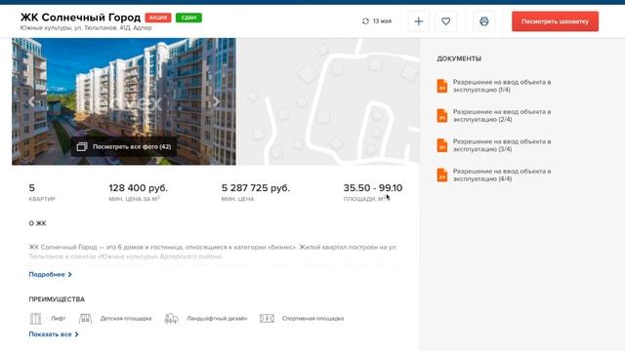Click the green СДАН badge

(x=188, y=18)
